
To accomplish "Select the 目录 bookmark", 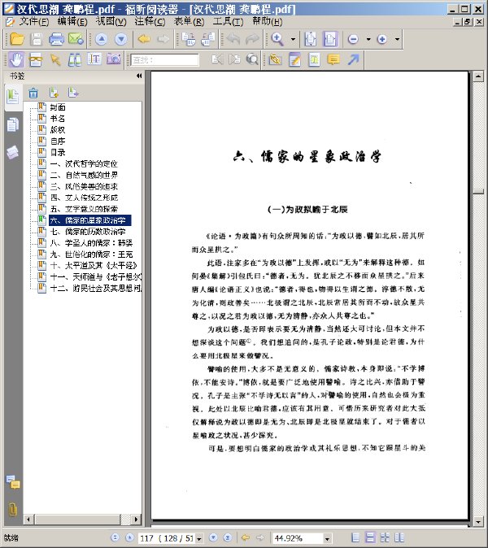I will tap(58, 152).
